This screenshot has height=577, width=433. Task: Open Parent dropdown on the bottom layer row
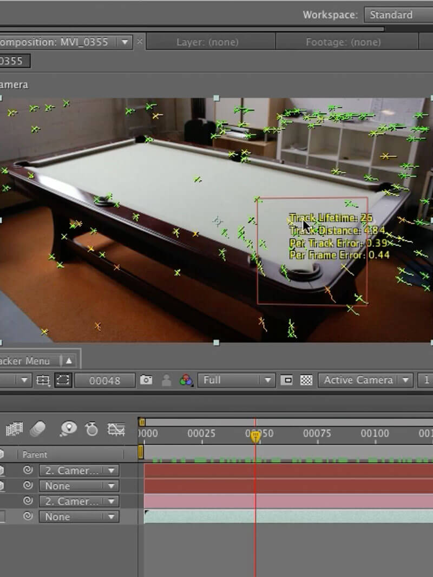point(78,517)
